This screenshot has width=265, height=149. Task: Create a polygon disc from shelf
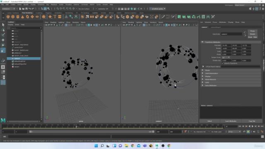[37, 17]
